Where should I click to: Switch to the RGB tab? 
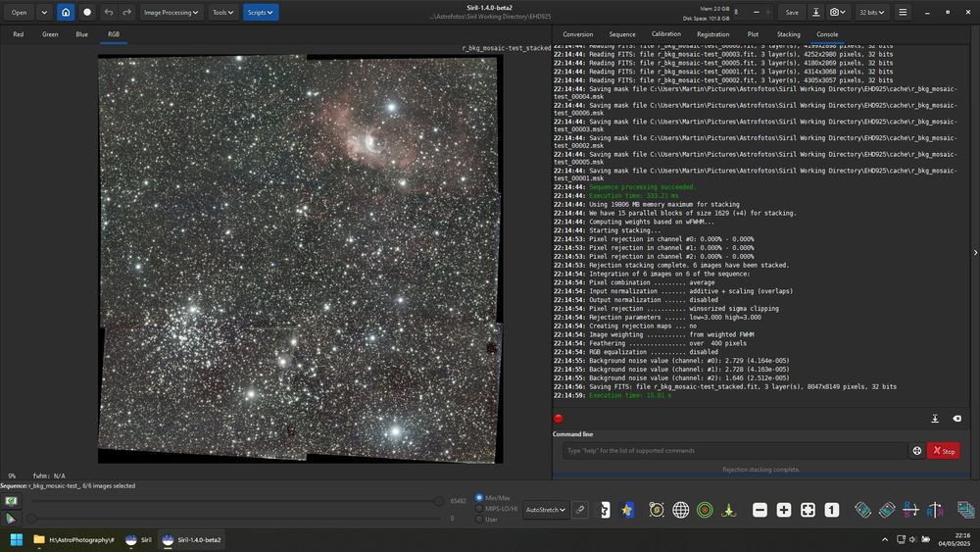[113, 34]
